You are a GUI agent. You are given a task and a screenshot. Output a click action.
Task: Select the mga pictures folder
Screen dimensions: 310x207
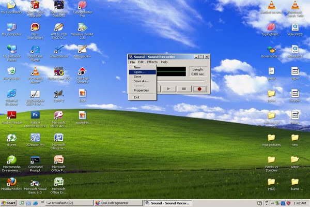pos(271,140)
